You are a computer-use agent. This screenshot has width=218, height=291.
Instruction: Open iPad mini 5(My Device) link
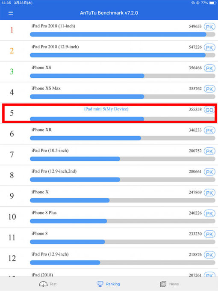pyautogui.click(x=106, y=109)
